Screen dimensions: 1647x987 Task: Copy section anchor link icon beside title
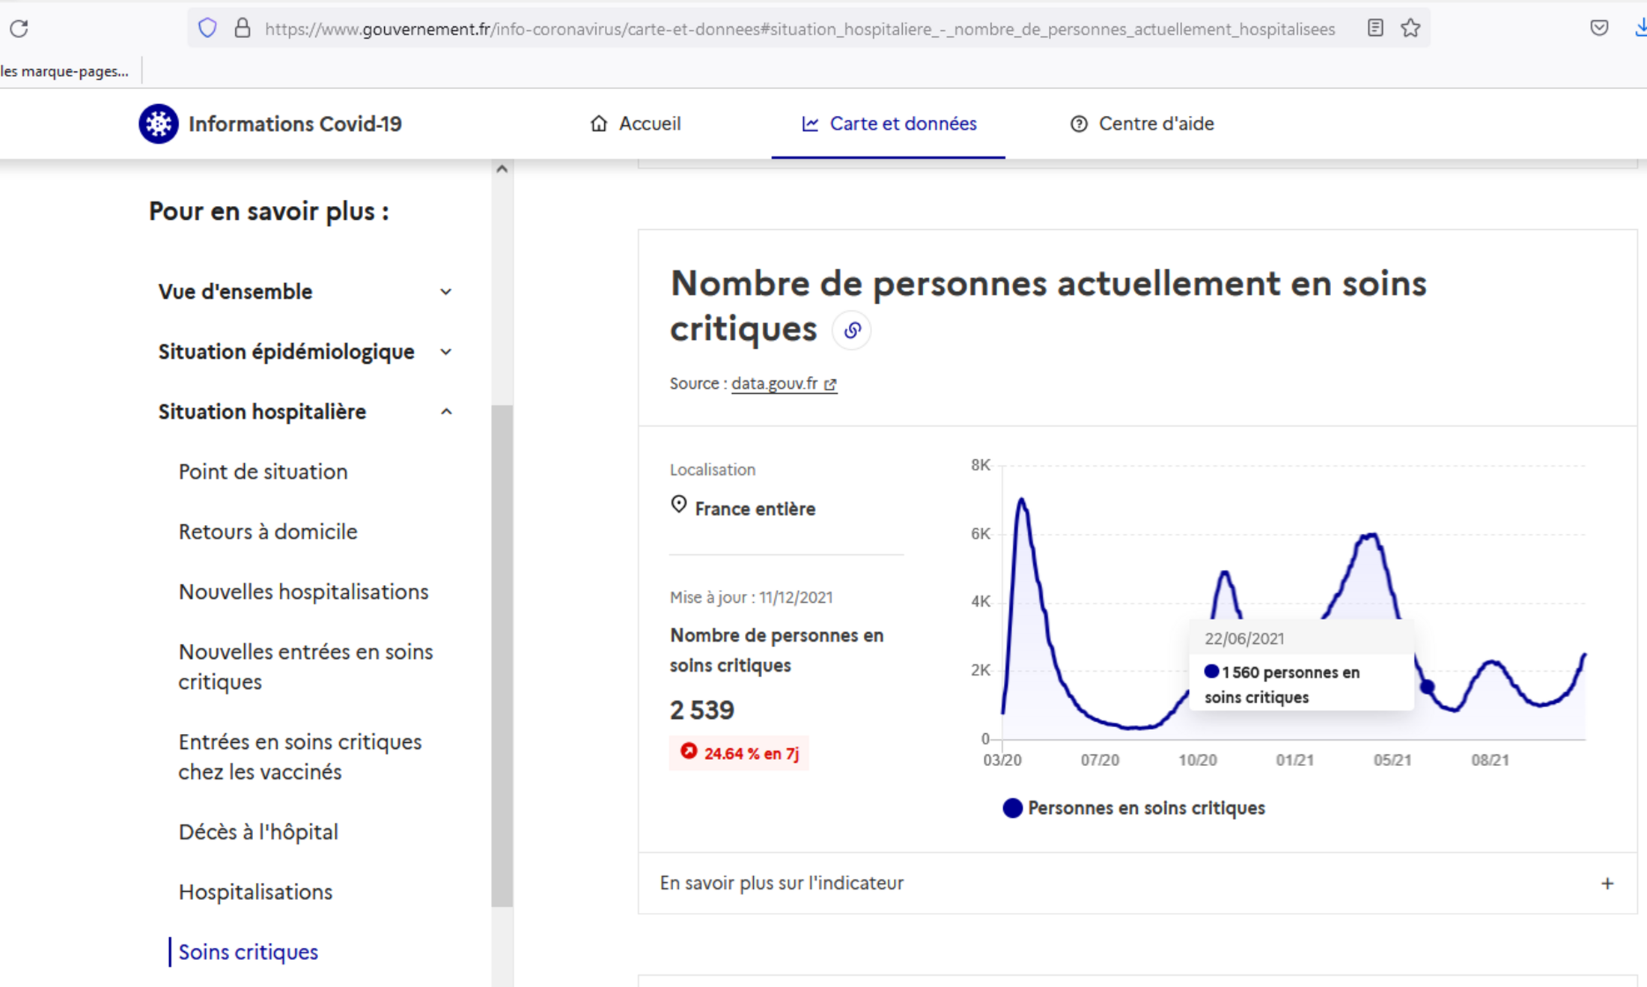(x=851, y=330)
